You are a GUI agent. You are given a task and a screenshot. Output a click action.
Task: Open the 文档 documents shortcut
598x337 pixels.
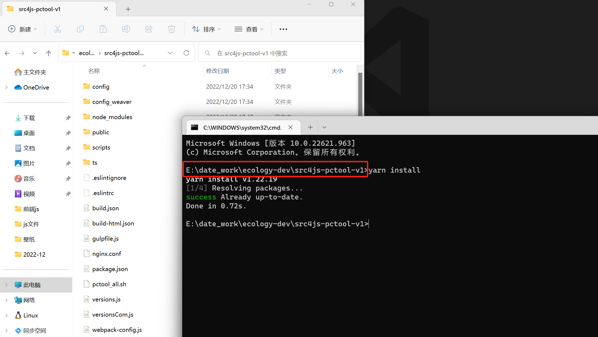25,148
